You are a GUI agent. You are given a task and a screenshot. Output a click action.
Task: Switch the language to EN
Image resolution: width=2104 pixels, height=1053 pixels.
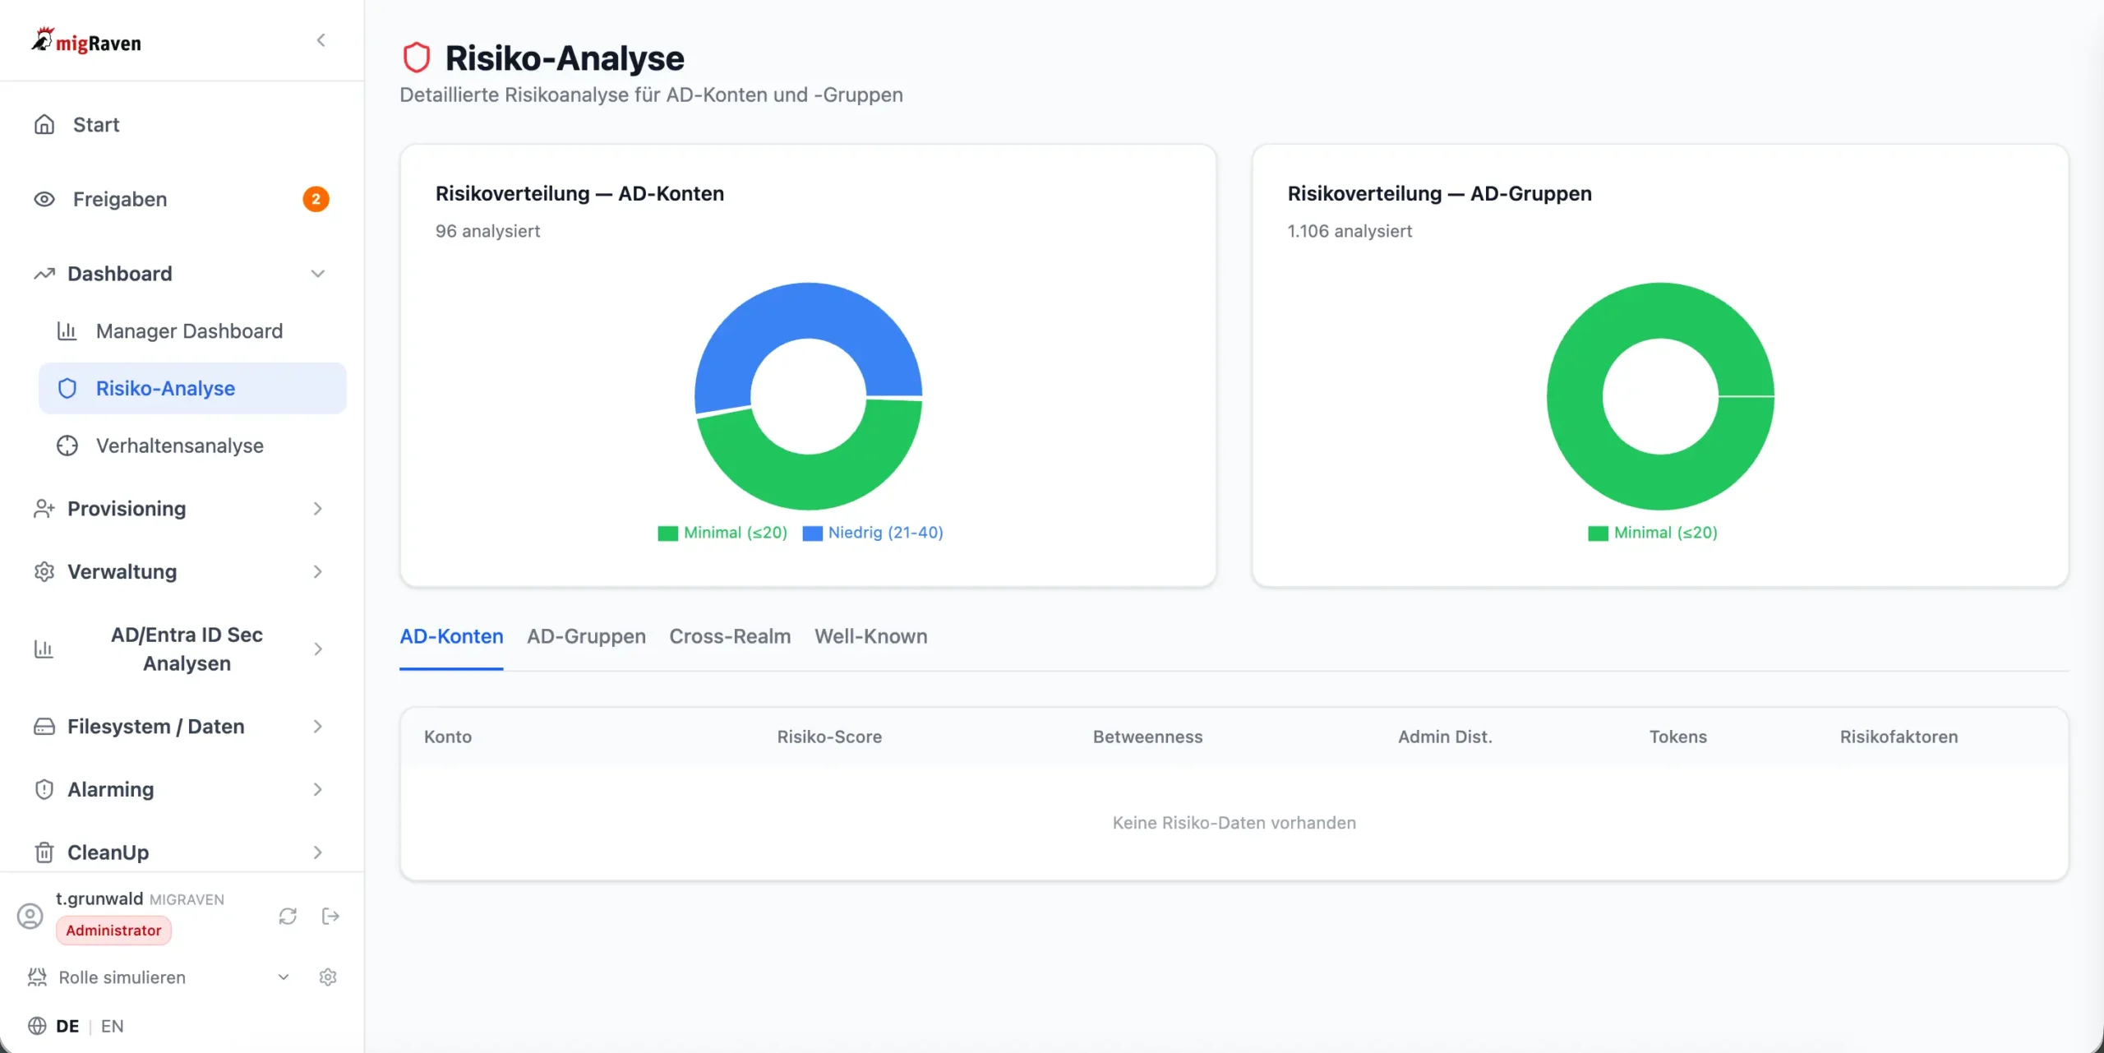click(112, 1026)
